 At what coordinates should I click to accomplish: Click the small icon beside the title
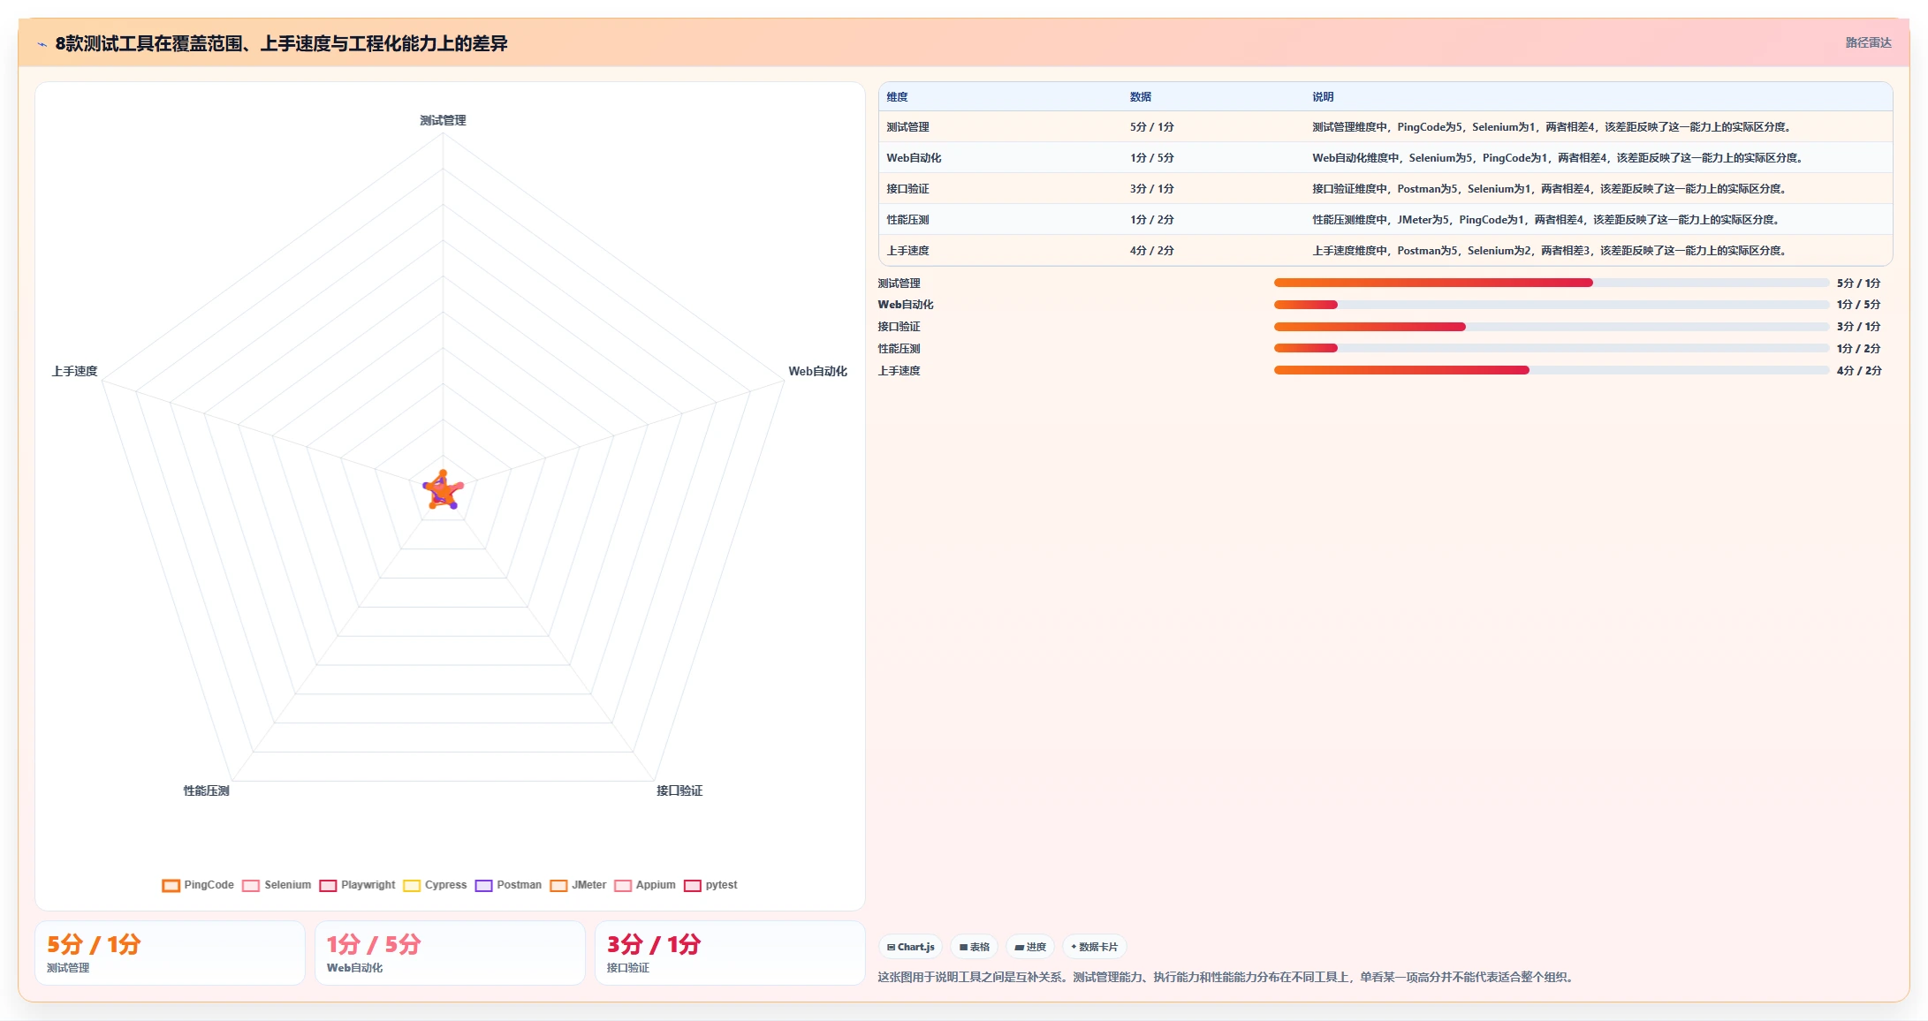point(42,44)
